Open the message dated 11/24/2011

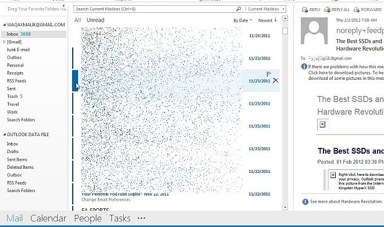click(x=176, y=36)
